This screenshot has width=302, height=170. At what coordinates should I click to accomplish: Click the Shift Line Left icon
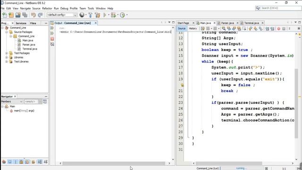[x=267, y=28]
